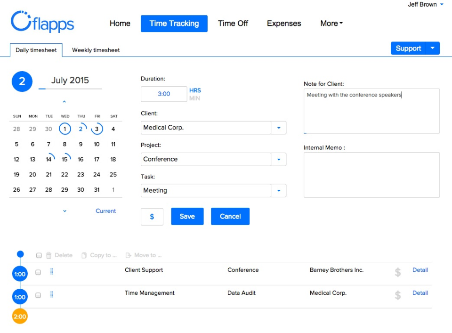Open Expenses section
The width and height of the screenshot is (452, 333).
point(284,24)
